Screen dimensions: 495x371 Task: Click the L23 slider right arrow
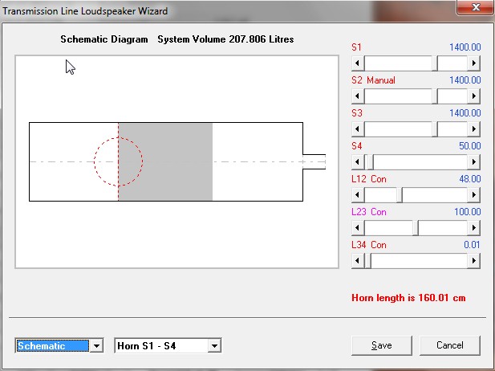[x=474, y=228]
